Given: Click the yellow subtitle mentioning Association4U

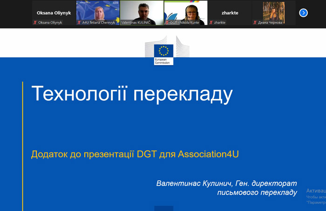Looking at the screenshot, I should tap(135, 154).
